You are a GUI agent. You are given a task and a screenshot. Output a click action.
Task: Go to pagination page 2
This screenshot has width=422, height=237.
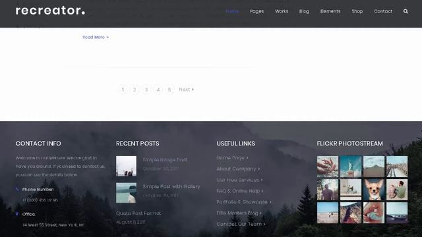pos(135,90)
